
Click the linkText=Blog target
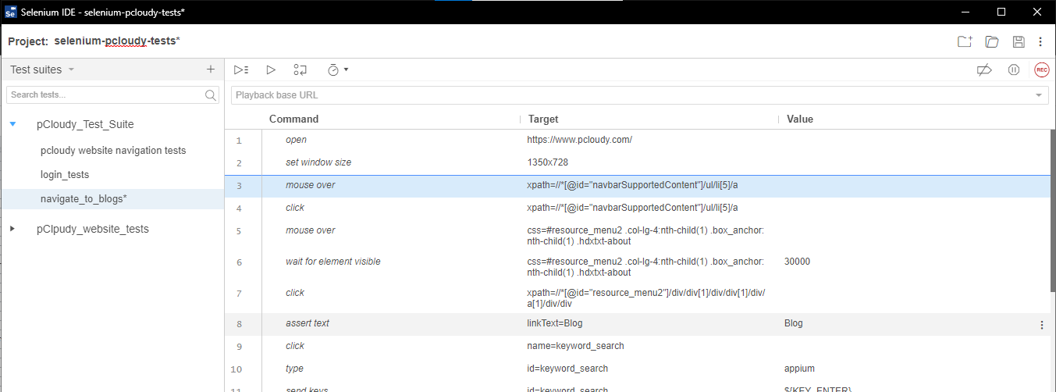pyautogui.click(x=555, y=323)
